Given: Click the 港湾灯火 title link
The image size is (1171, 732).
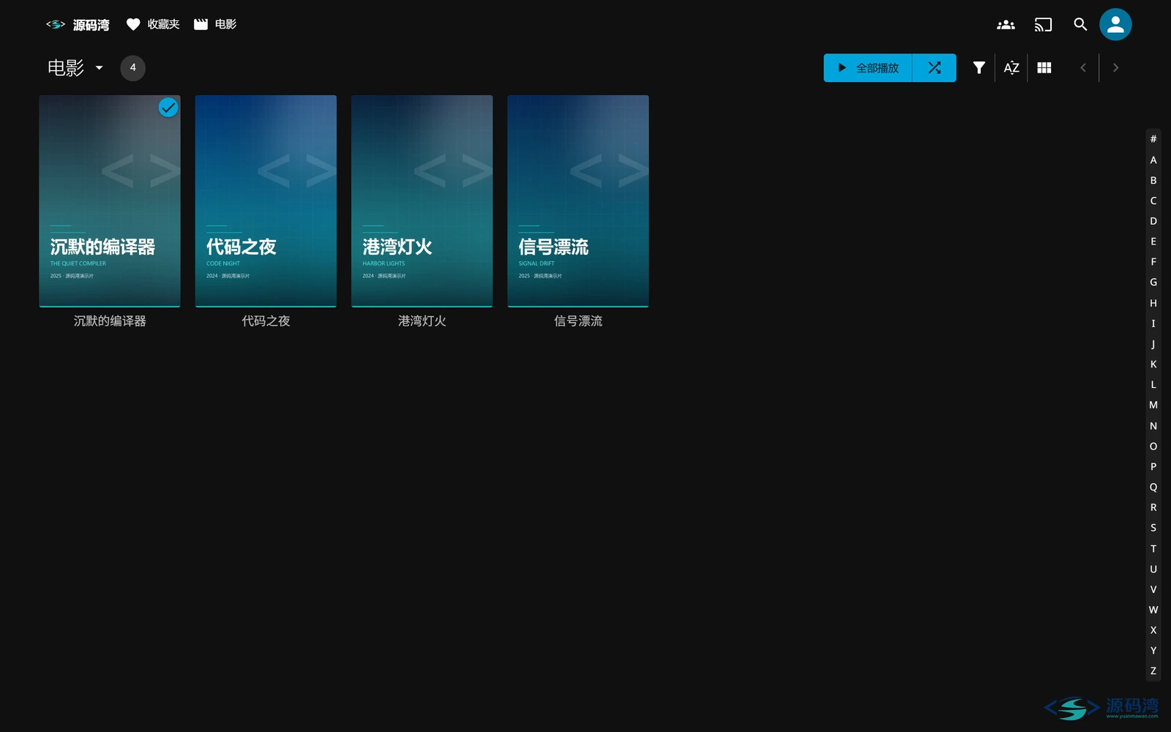Looking at the screenshot, I should pos(422,321).
